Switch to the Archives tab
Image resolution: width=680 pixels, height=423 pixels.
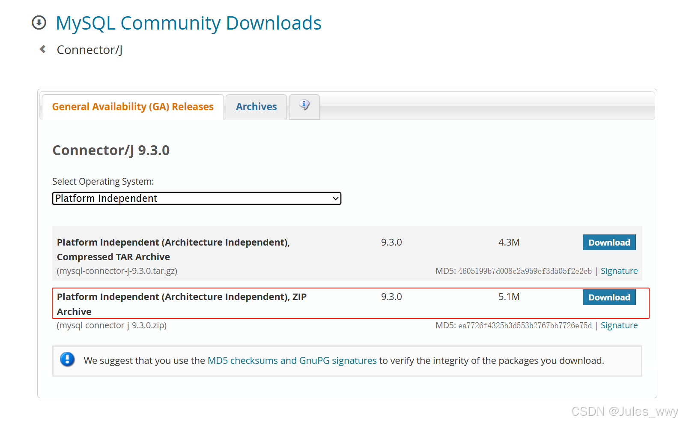click(256, 107)
